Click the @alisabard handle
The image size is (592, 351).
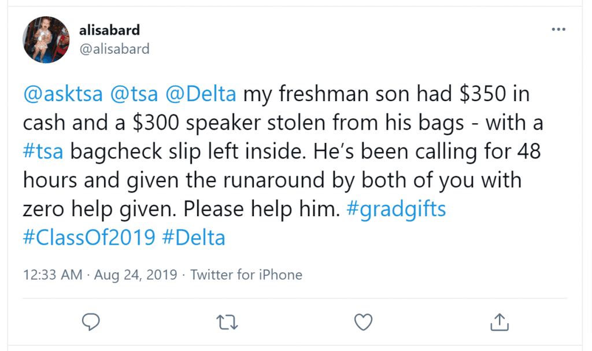[x=114, y=49]
